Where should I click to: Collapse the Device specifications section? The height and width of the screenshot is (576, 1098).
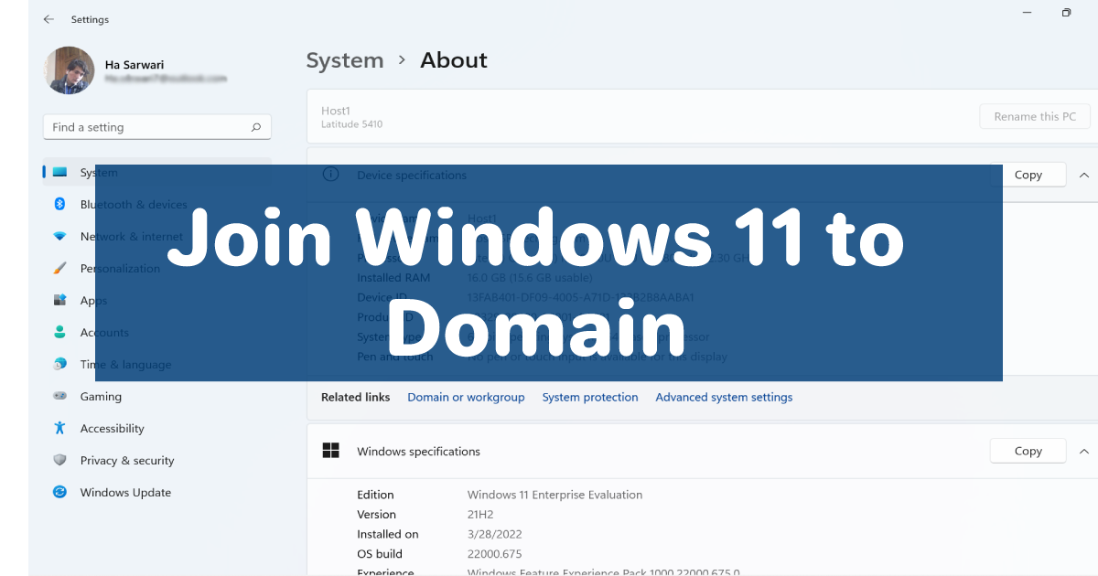1084,175
